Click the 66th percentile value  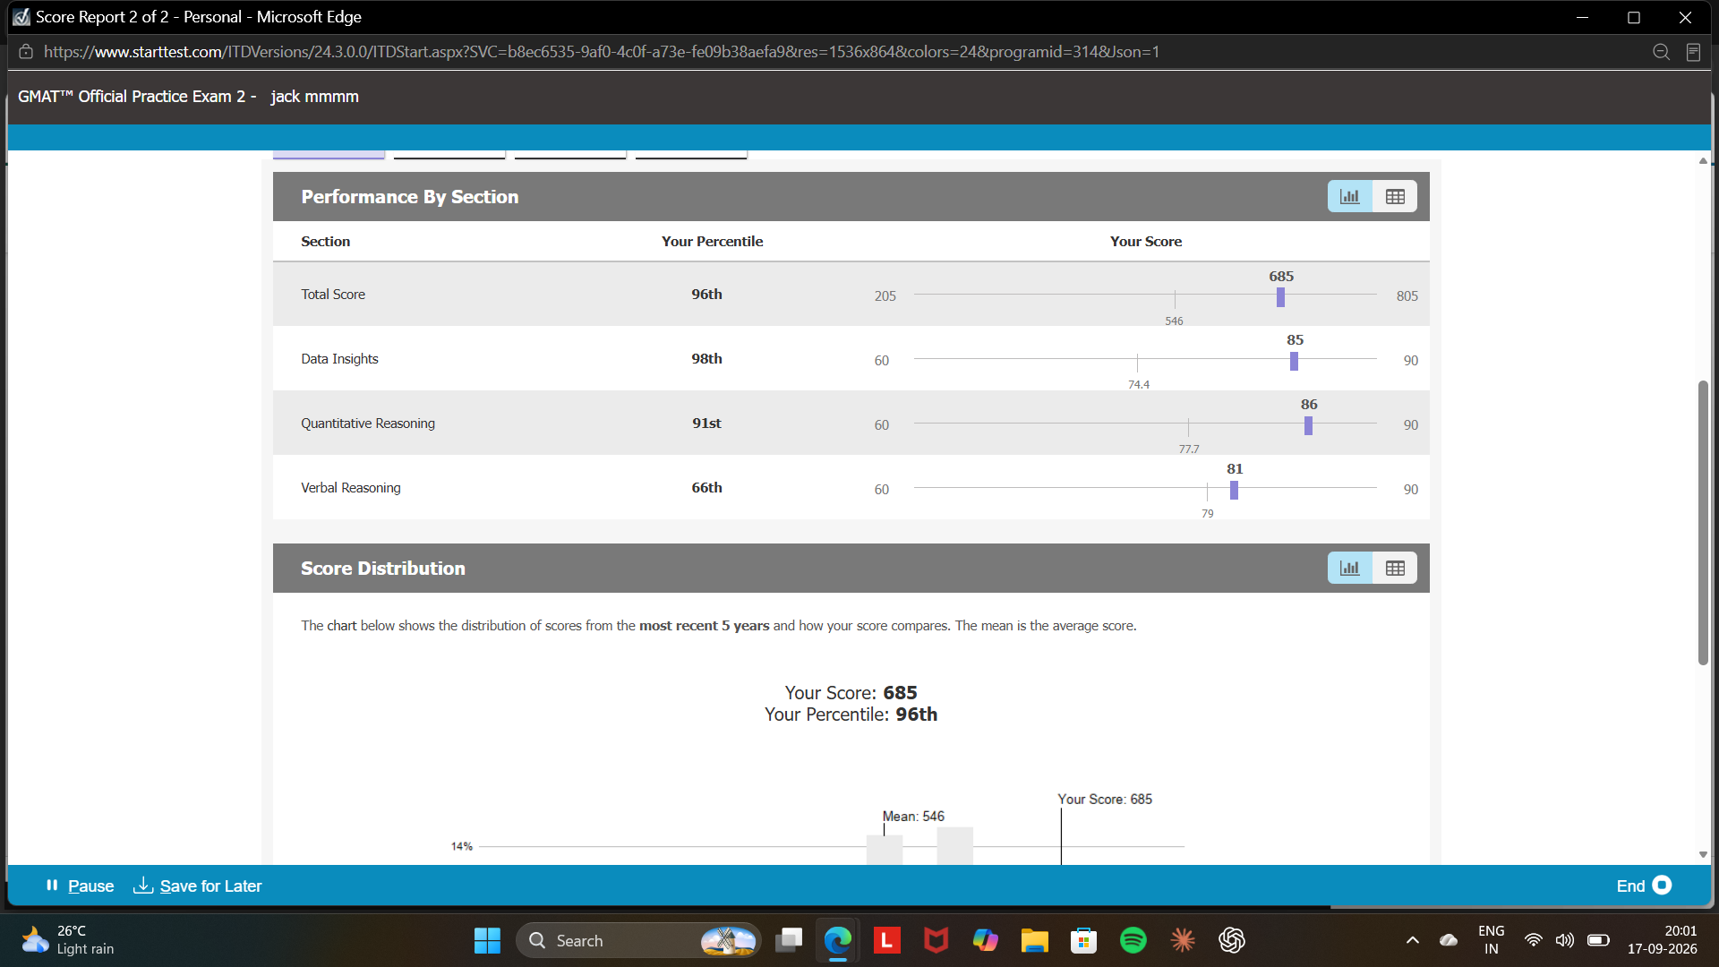tap(706, 487)
